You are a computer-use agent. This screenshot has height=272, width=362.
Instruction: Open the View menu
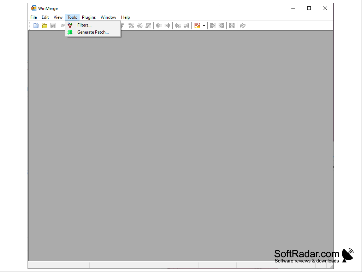point(58,17)
